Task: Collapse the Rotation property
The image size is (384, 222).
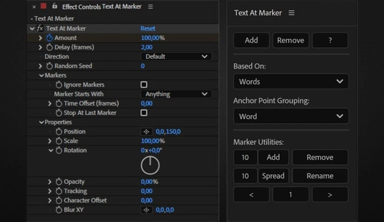Action: coord(51,150)
